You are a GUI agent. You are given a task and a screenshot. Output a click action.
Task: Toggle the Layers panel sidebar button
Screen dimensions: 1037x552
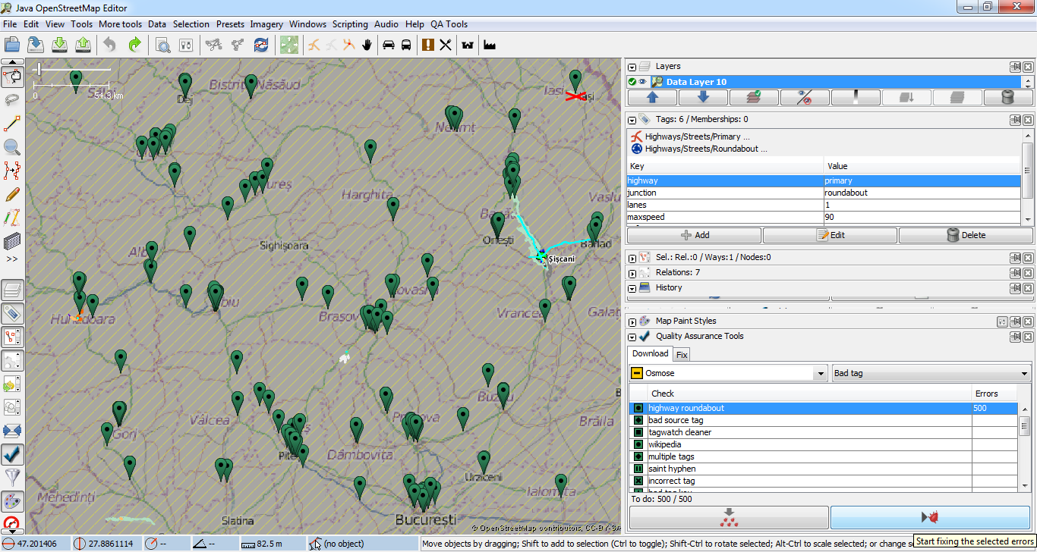[x=13, y=290]
